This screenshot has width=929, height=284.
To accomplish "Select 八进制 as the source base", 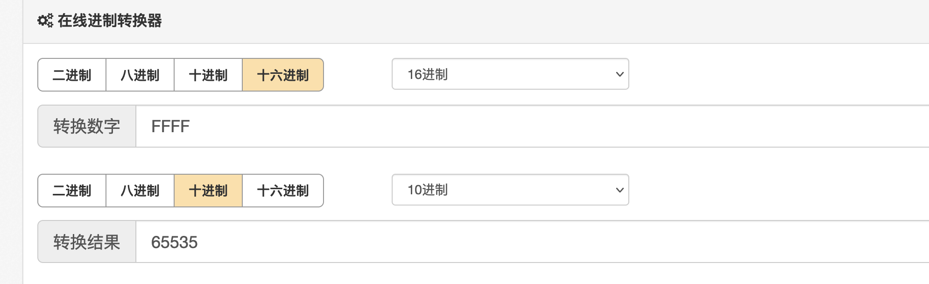I will [x=140, y=75].
